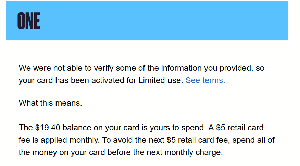Click "your card has been" text
The height and width of the screenshot is (166, 300).
(54, 80)
